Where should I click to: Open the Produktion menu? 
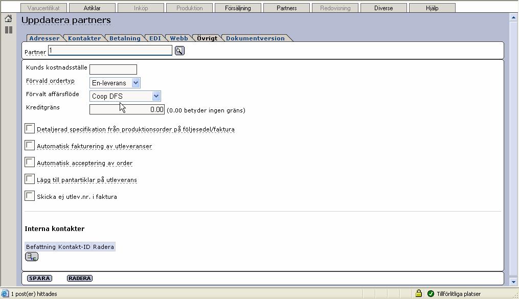tap(190, 8)
